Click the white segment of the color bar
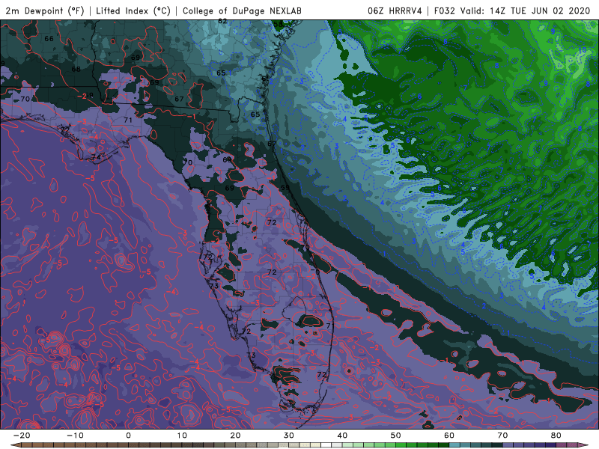599x449 pixels. coord(326,445)
